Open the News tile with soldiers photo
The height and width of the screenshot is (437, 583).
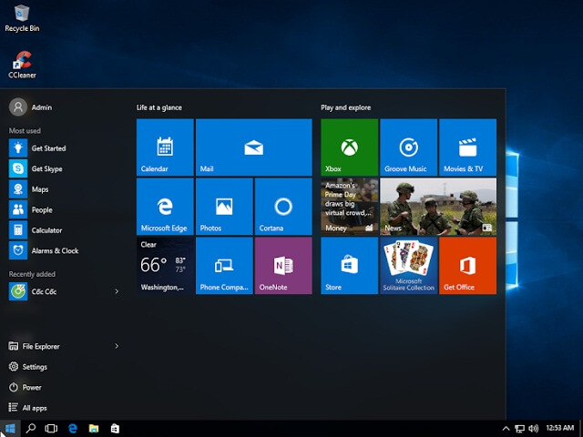click(x=438, y=207)
